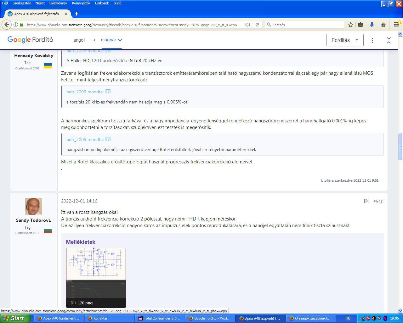Open the Nézet menu

click(x=40, y=3)
